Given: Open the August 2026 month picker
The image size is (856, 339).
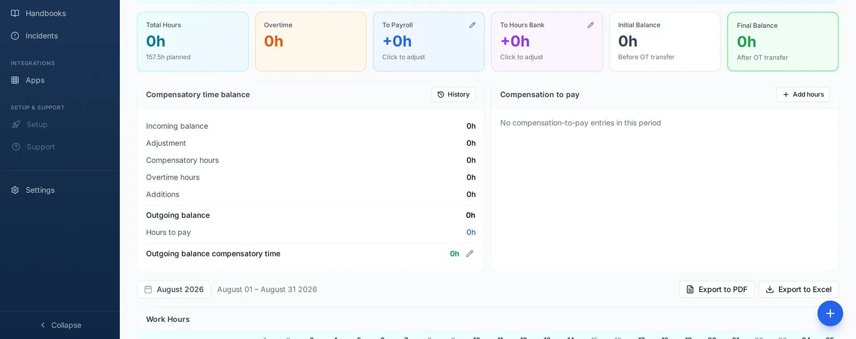Looking at the screenshot, I should coord(174,289).
